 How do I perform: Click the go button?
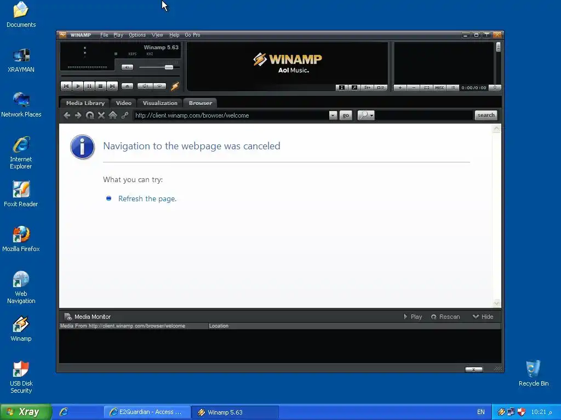click(346, 115)
